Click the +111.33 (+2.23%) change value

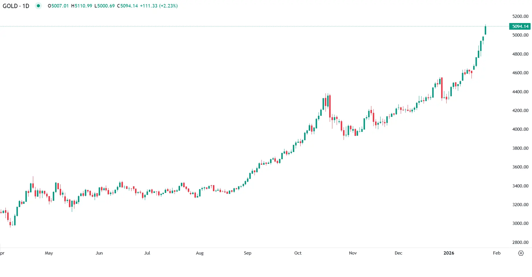point(159,6)
